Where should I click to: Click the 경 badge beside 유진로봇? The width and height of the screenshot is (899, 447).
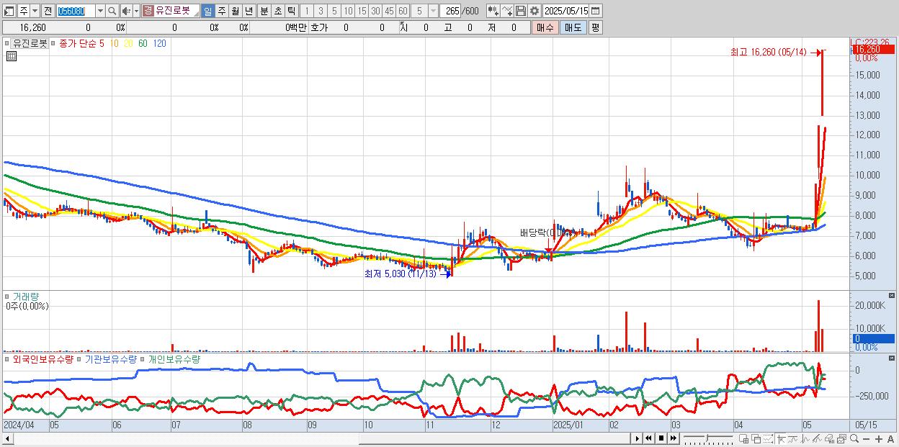click(x=148, y=11)
